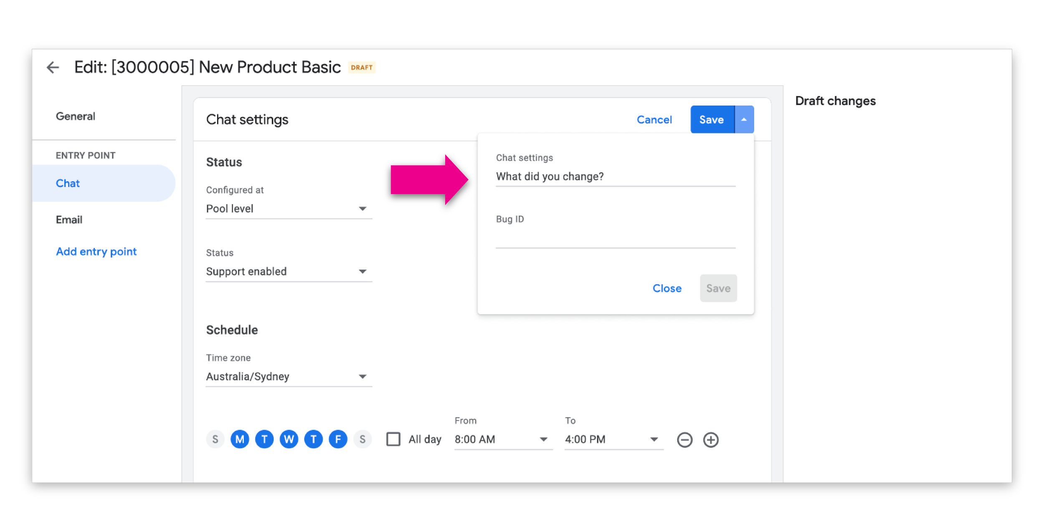Open the From 8:00 AM dropdown
Screen dimensions: 1044x519
coord(503,439)
